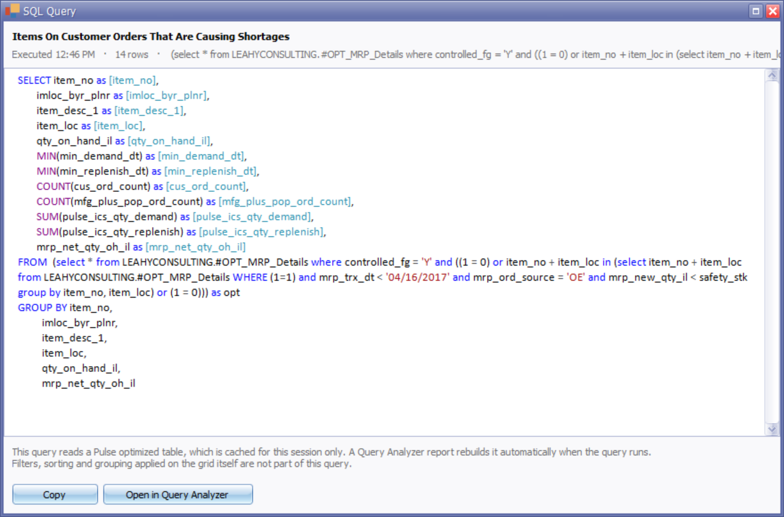Click the scrollbar down arrow
This screenshot has height=517, width=784.
(x=772, y=428)
